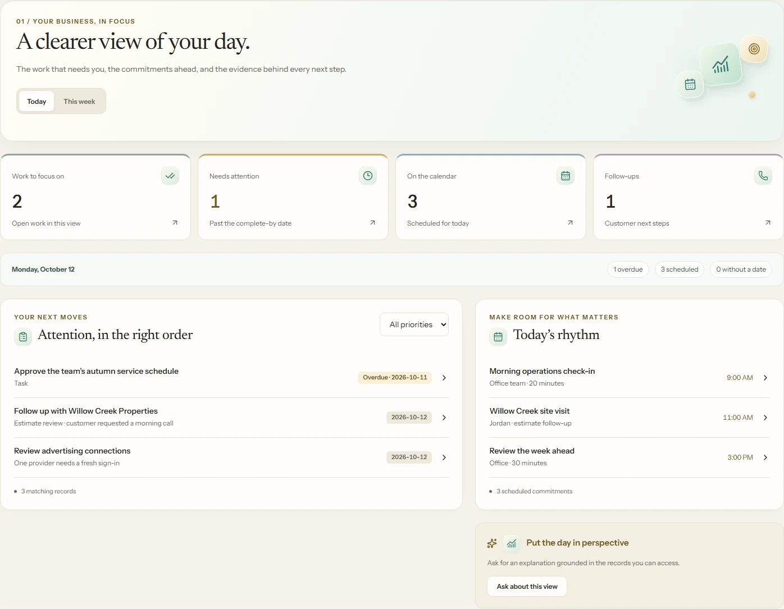Click the calendar icon beside Today's rhythm
The height and width of the screenshot is (609, 784).
(498, 337)
